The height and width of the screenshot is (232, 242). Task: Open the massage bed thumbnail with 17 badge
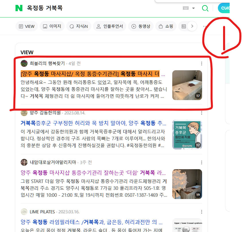(x=187, y=85)
